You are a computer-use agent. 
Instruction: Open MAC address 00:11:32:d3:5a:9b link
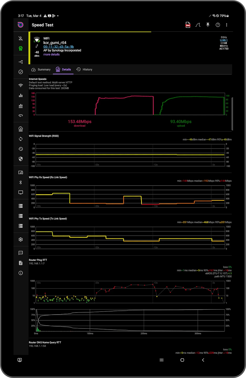[58, 47]
